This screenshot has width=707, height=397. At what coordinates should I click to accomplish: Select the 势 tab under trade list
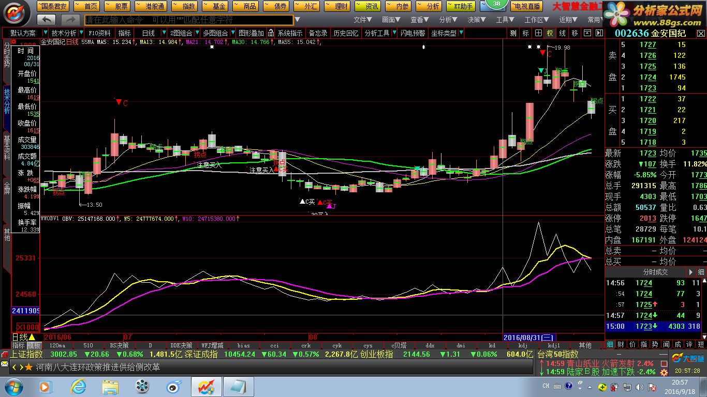pos(655,344)
